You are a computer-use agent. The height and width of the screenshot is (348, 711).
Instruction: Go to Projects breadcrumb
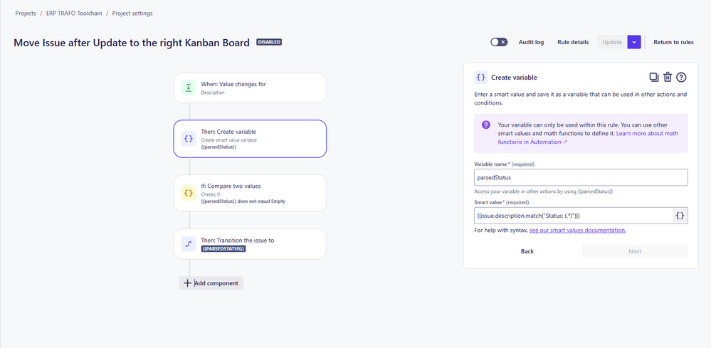click(x=26, y=13)
